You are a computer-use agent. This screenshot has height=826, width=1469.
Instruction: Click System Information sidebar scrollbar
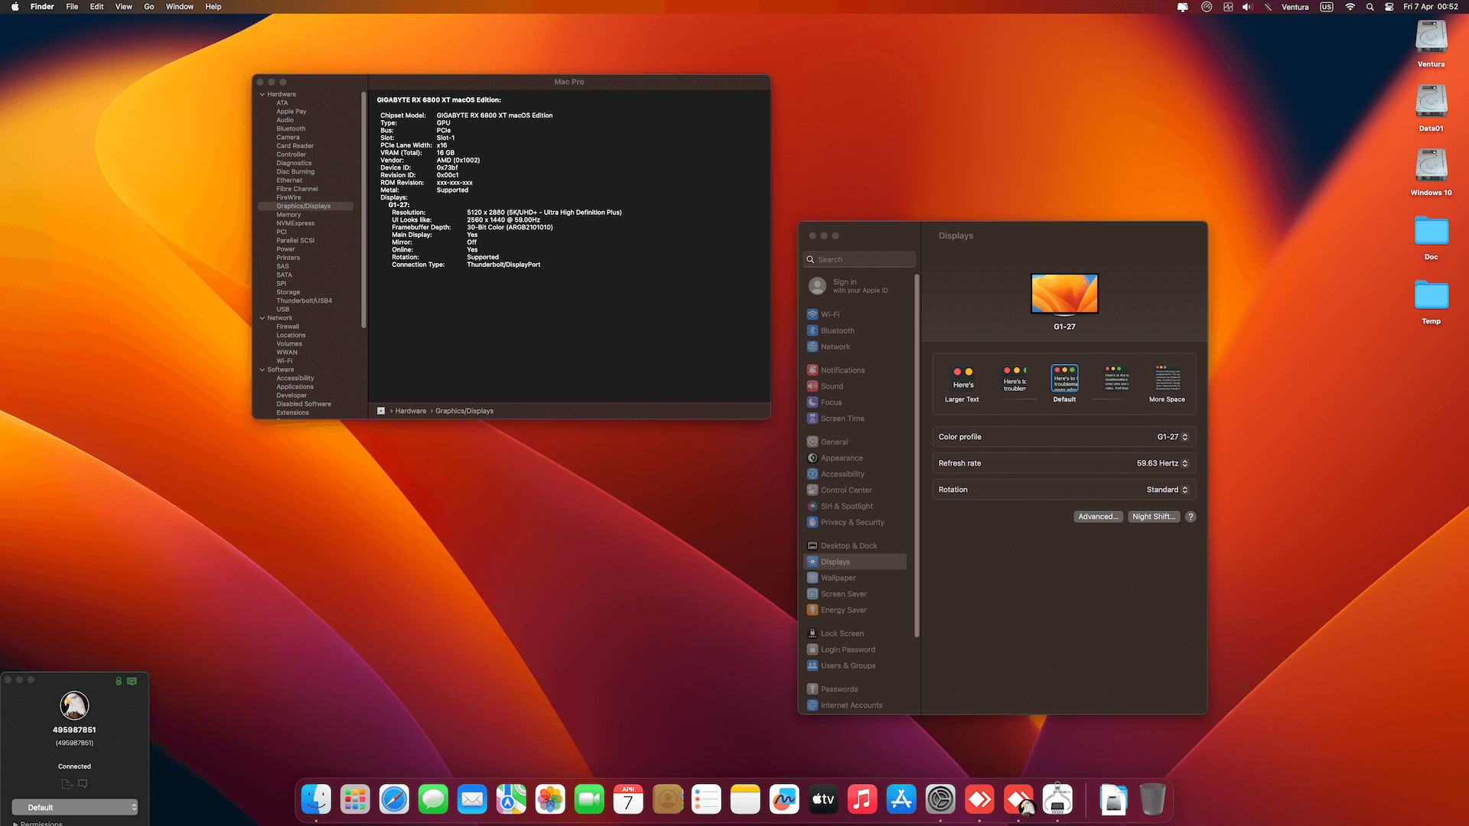363,210
